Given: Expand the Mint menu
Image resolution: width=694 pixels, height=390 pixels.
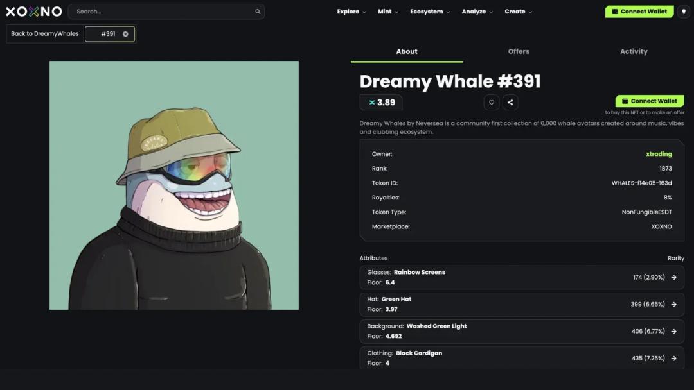Looking at the screenshot, I should pyautogui.click(x=388, y=12).
